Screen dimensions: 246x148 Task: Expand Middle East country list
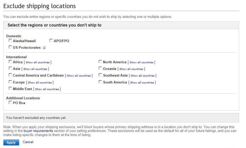coord(47,89)
